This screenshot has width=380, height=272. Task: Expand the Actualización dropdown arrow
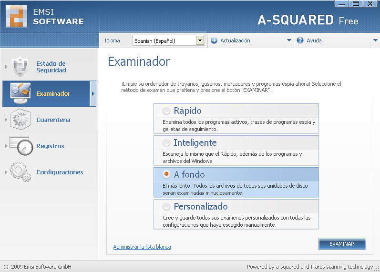coord(289,40)
